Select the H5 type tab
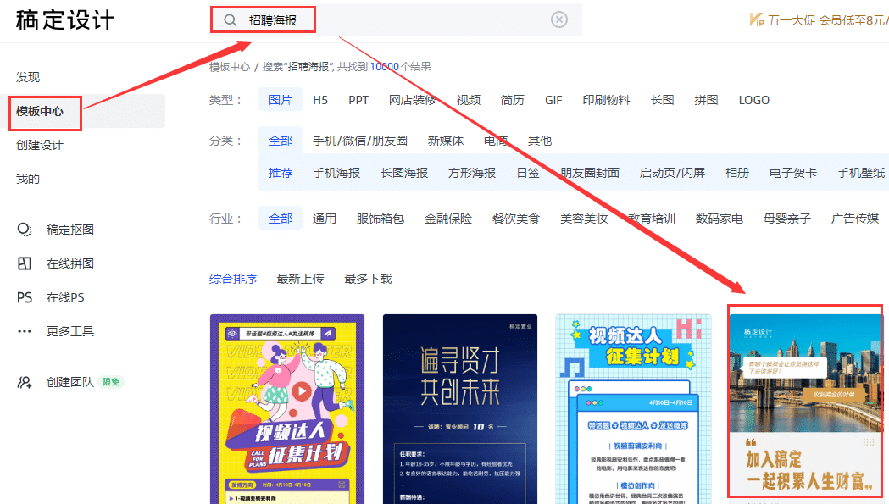889x504 pixels. coord(320,100)
